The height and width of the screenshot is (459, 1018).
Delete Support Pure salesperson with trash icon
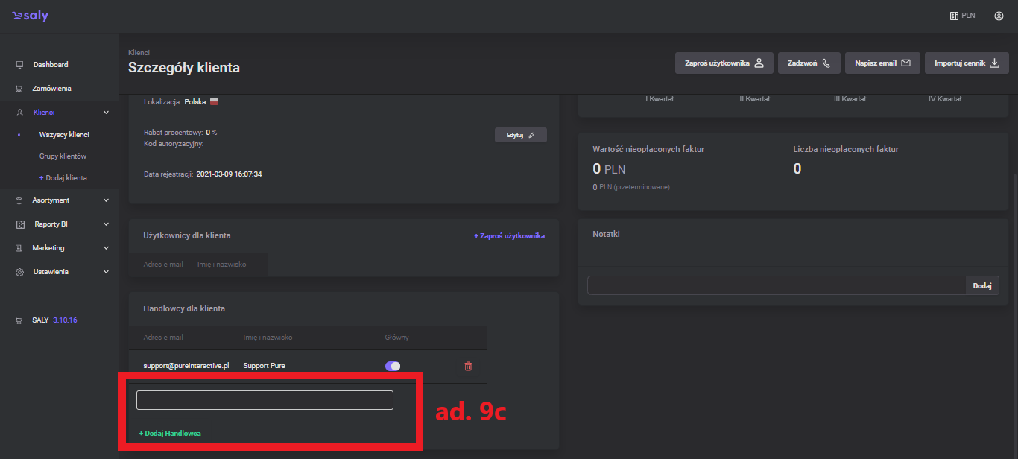tap(468, 366)
